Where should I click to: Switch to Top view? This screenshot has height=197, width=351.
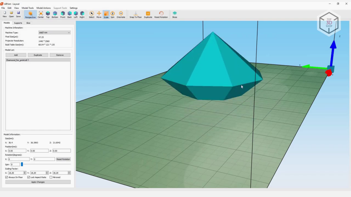click(x=48, y=14)
